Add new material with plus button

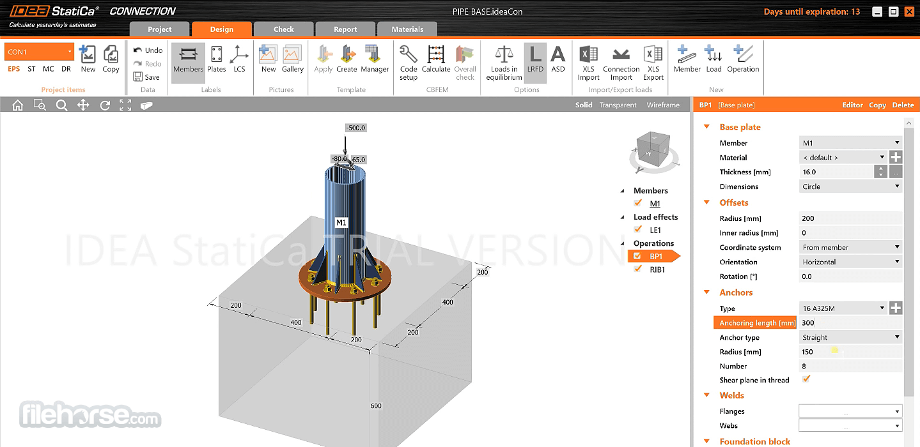[896, 157]
